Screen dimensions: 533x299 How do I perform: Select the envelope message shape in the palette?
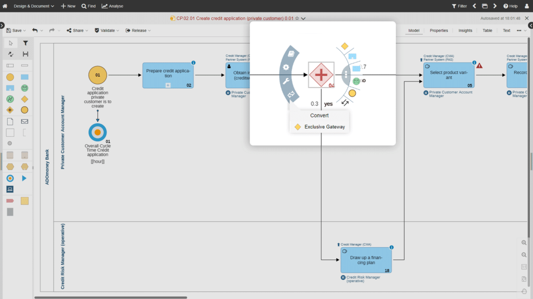click(24, 122)
